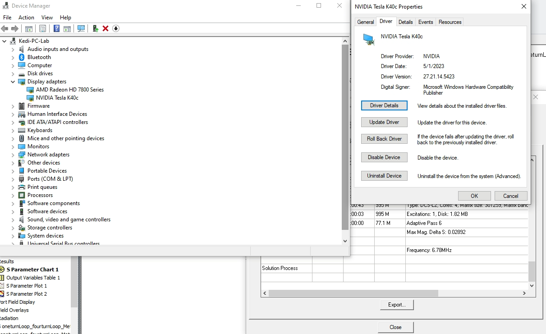Collapse the Display adapters category
The image size is (546, 334).
tap(13, 82)
